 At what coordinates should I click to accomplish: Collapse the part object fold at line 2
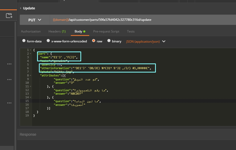pyautogui.click(x=30, y=54)
